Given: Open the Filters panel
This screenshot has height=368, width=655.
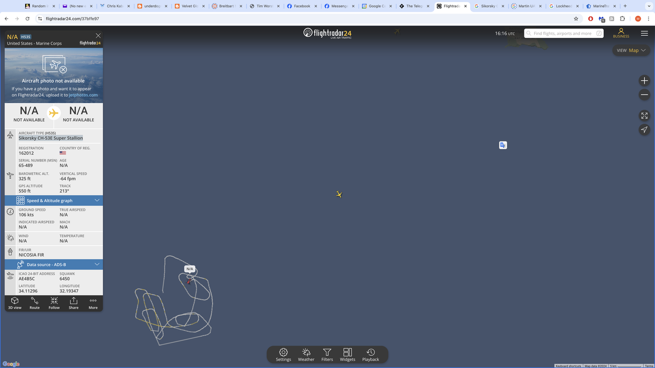Looking at the screenshot, I should tap(327, 355).
